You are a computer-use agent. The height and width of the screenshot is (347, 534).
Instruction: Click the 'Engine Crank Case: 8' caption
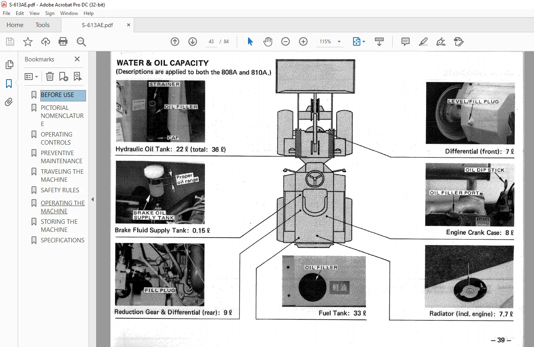[480, 233]
